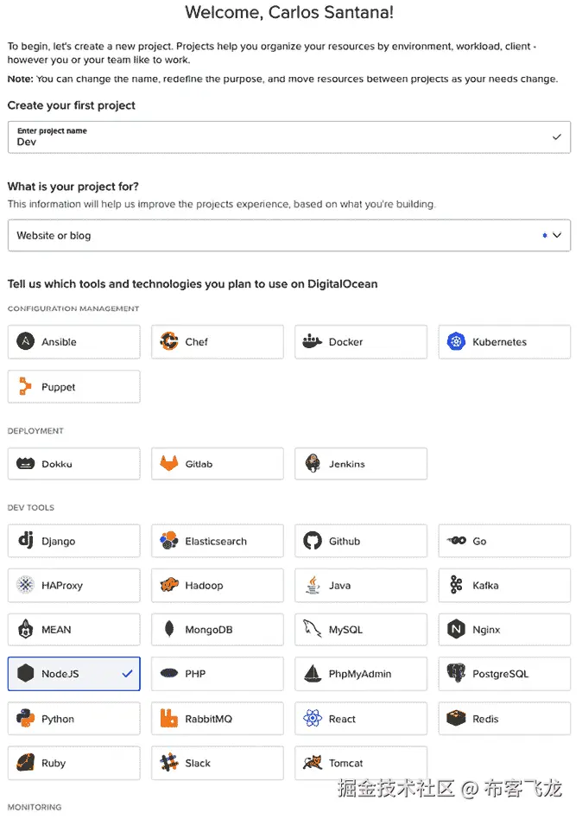Select the Chef configuration tool

tap(217, 342)
